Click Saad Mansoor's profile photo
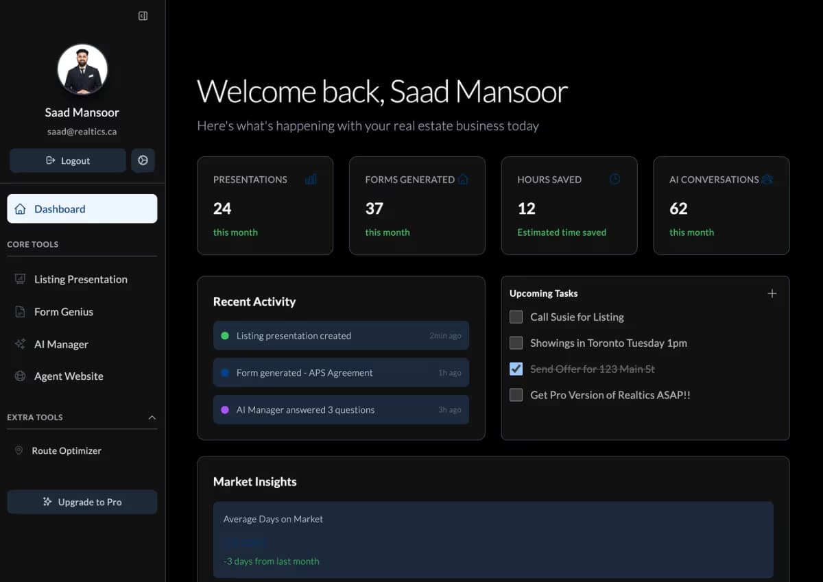The image size is (823, 582). [82, 70]
